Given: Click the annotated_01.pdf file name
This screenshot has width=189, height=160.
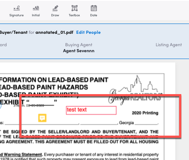Looking at the screenshot, I should tap(54, 33).
